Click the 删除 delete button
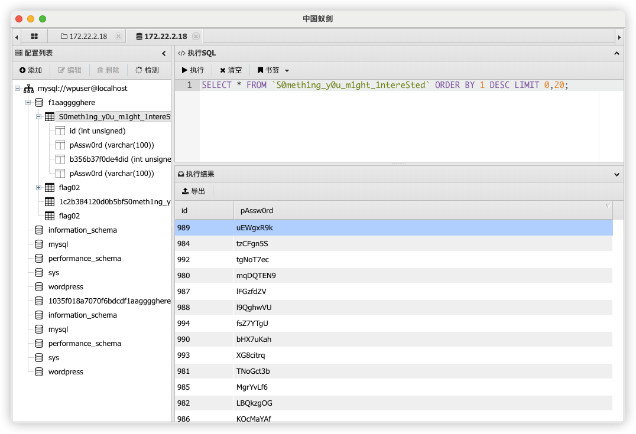 [108, 70]
